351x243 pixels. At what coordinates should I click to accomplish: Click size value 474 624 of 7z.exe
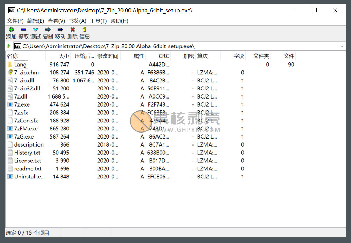(x=59, y=104)
